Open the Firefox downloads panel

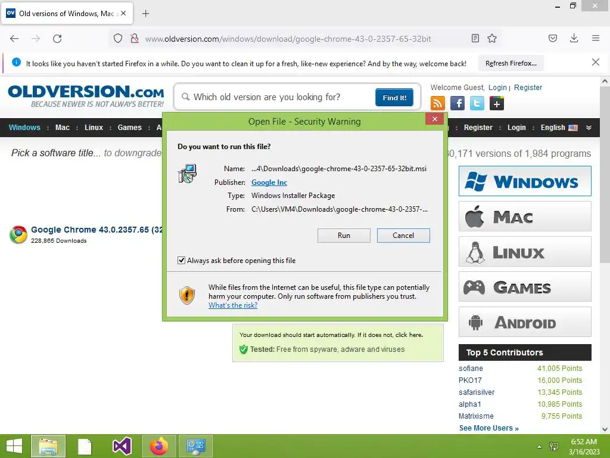tap(574, 38)
